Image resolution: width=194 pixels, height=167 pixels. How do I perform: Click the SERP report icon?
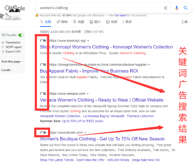[3, 47]
